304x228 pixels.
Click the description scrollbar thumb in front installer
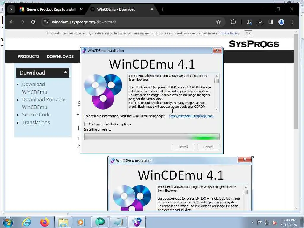point(217,81)
